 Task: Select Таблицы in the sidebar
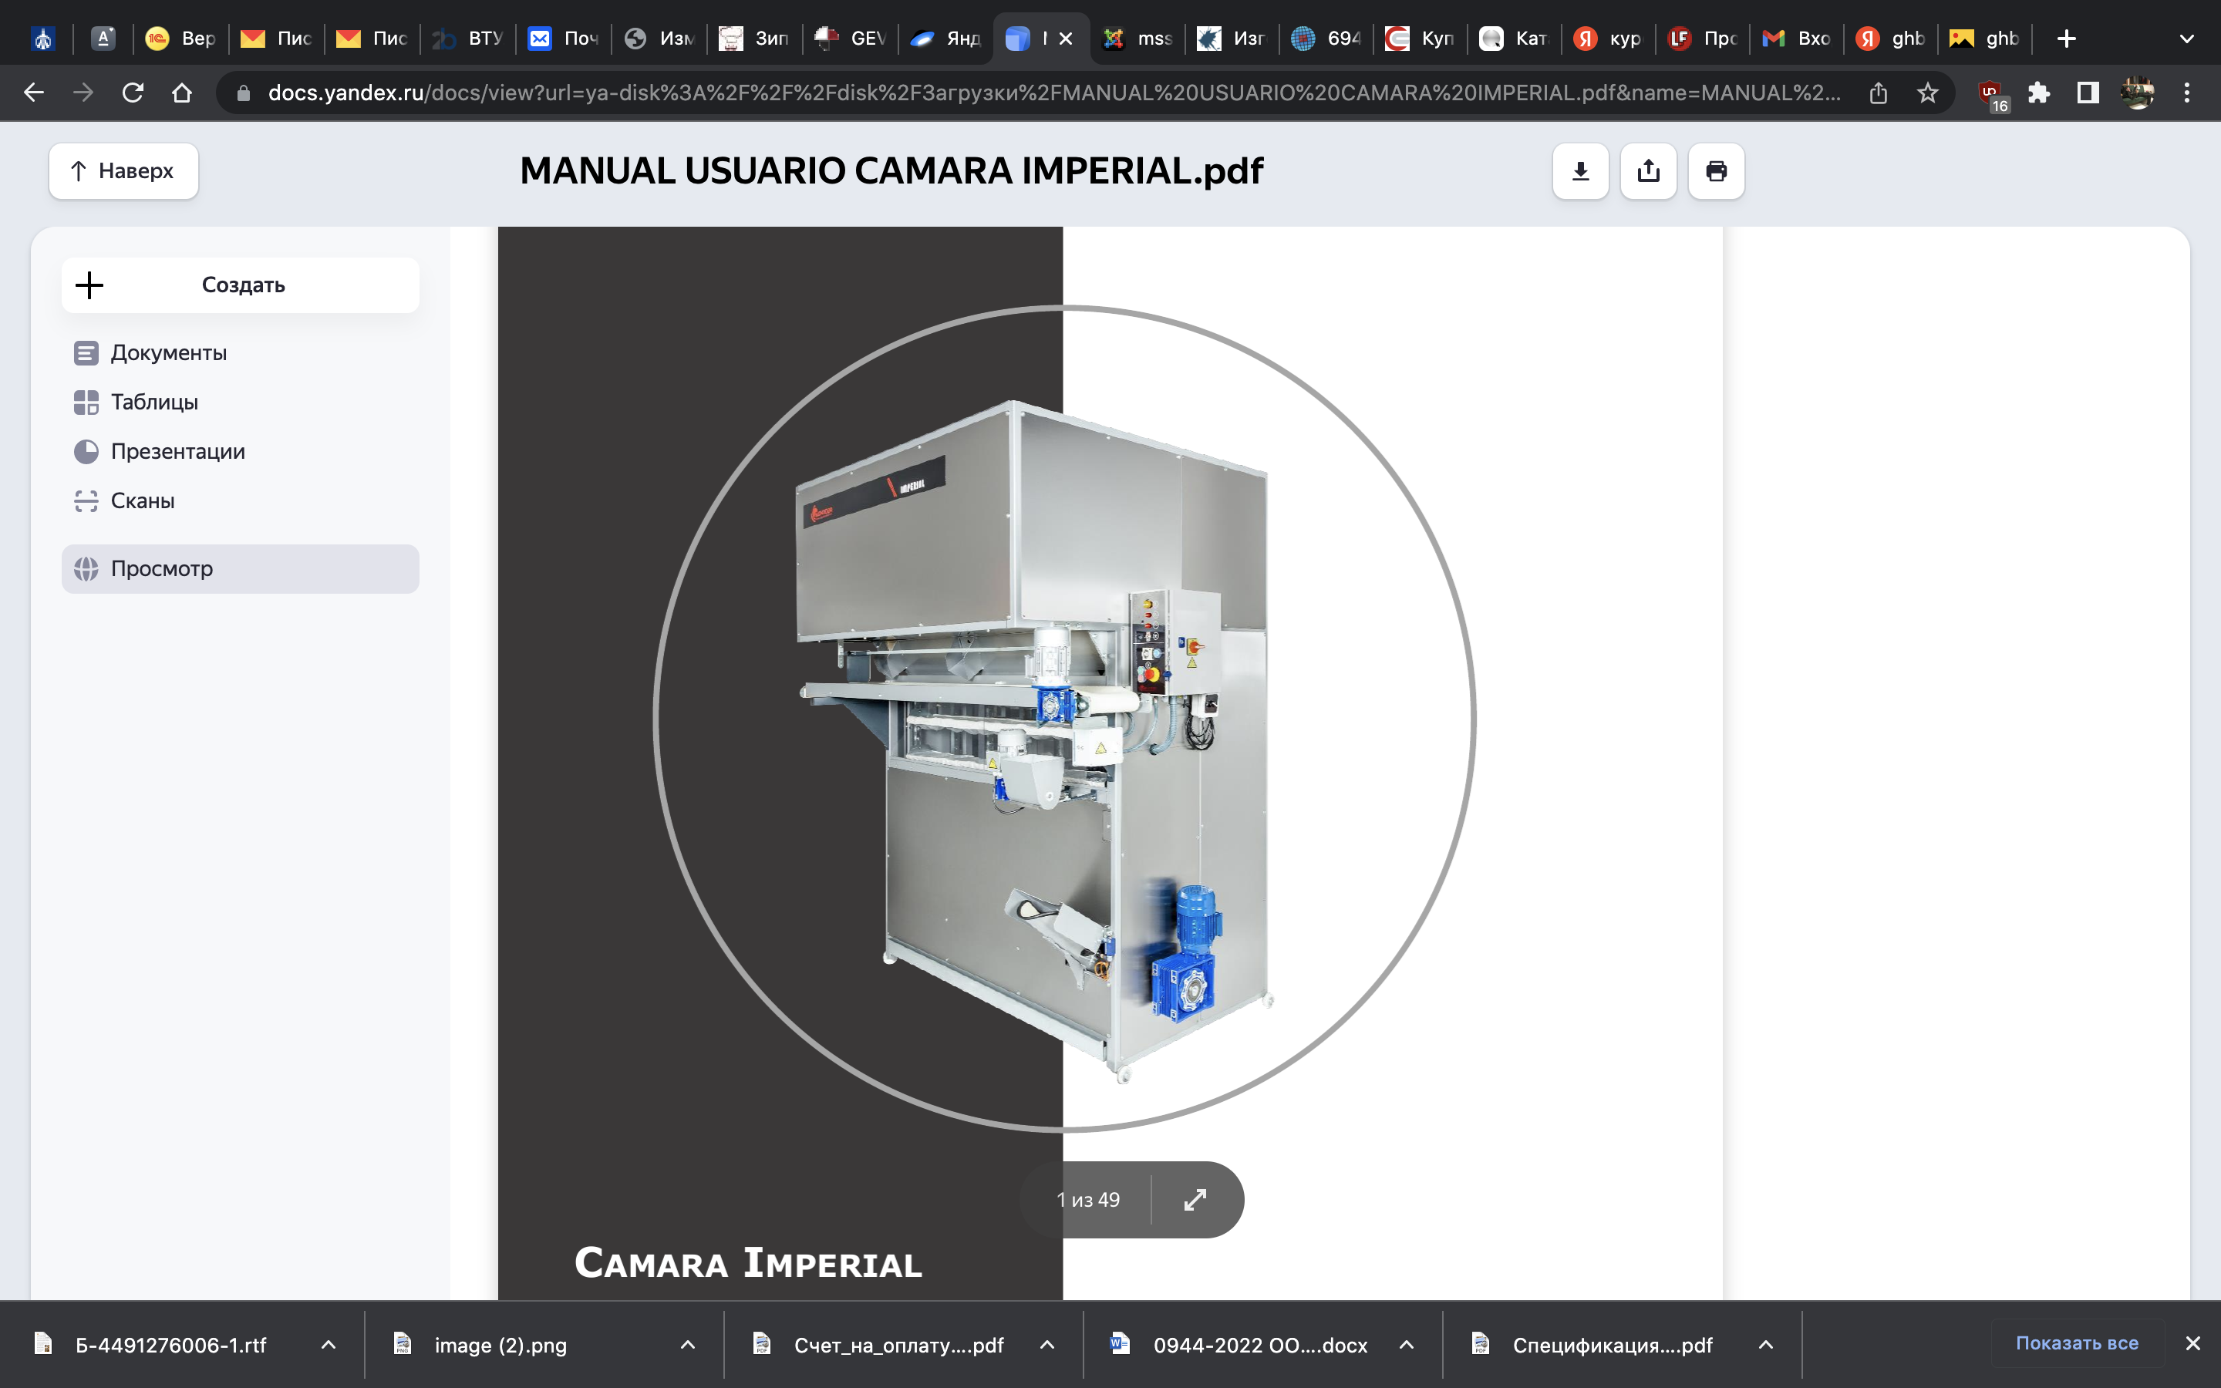click(x=154, y=402)
